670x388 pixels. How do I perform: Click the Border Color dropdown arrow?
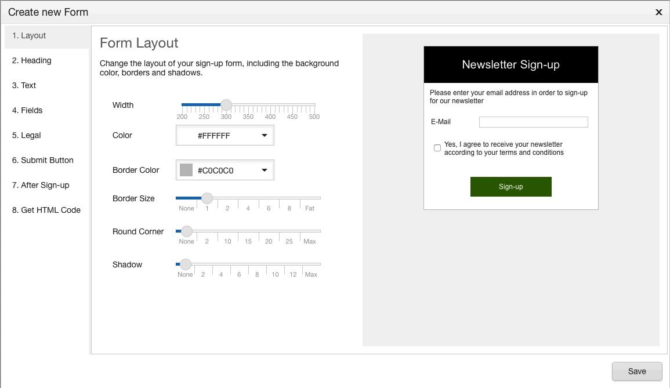(265, 170)
